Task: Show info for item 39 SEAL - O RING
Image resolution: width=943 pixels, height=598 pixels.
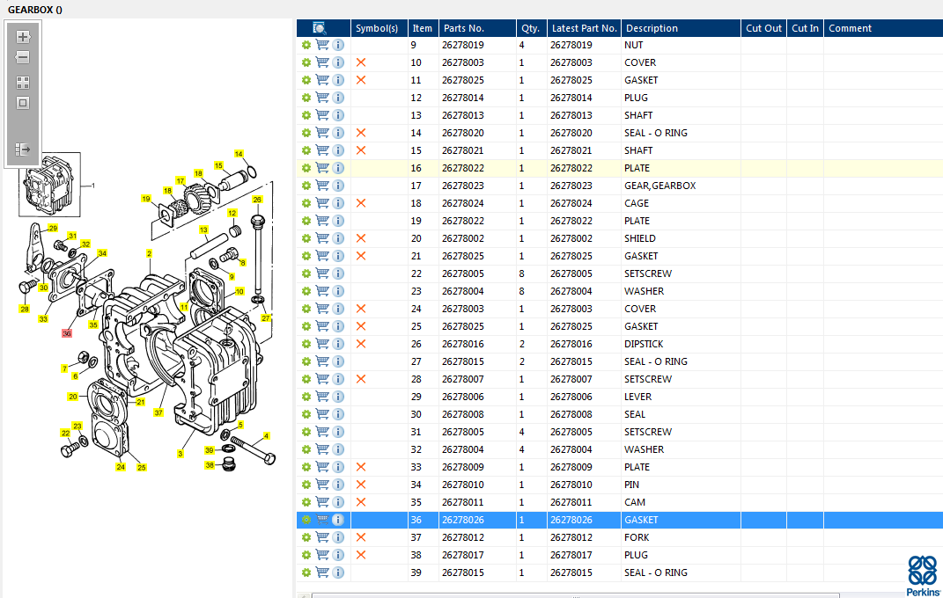Action: tap(338, 572)
